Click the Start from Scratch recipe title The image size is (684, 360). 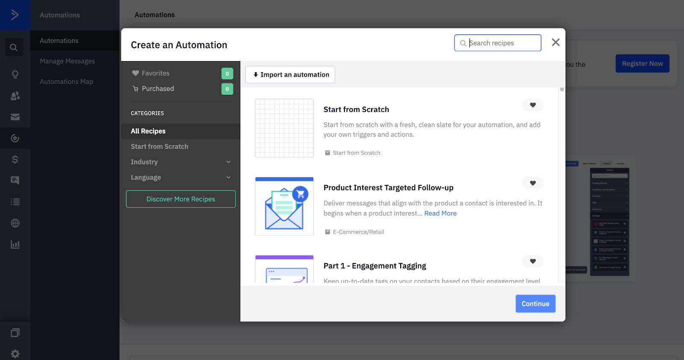(x=356, y=109)
